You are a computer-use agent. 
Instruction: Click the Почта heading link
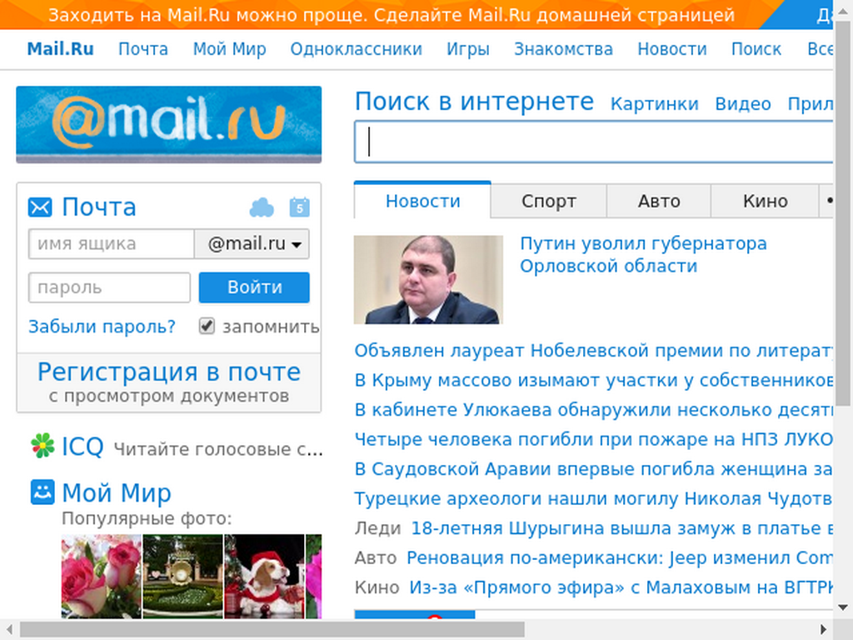(98, 207)
